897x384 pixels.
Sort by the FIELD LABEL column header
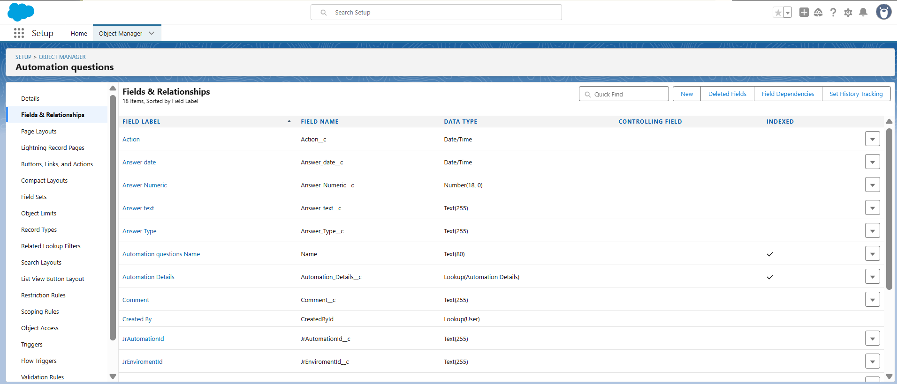[141, 121]
